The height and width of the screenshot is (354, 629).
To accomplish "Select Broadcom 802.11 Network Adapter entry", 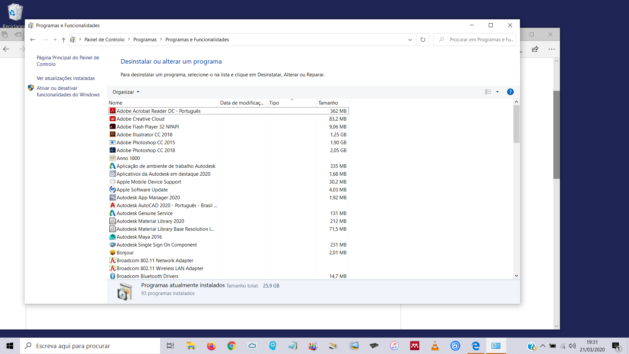I will (228, 260).
